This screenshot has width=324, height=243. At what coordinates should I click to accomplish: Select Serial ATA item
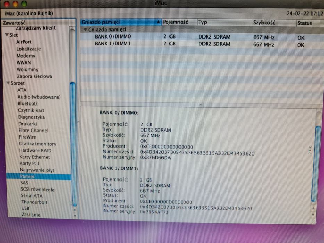(32, 196)
